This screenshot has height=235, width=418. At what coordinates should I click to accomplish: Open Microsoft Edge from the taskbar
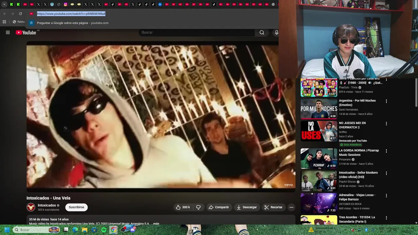click(x=75, y=230)
